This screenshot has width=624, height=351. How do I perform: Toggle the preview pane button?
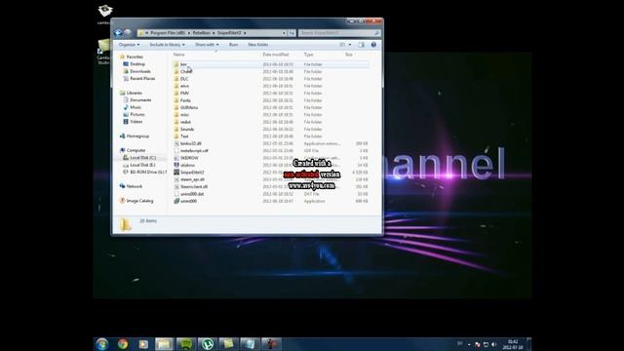coord(362,45)
